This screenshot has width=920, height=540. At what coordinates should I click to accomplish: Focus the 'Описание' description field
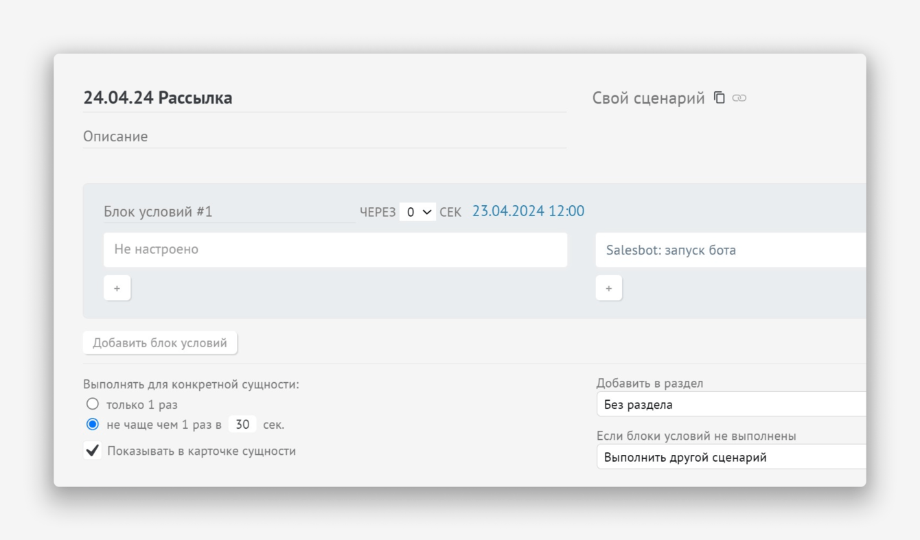tap(324, 137)
